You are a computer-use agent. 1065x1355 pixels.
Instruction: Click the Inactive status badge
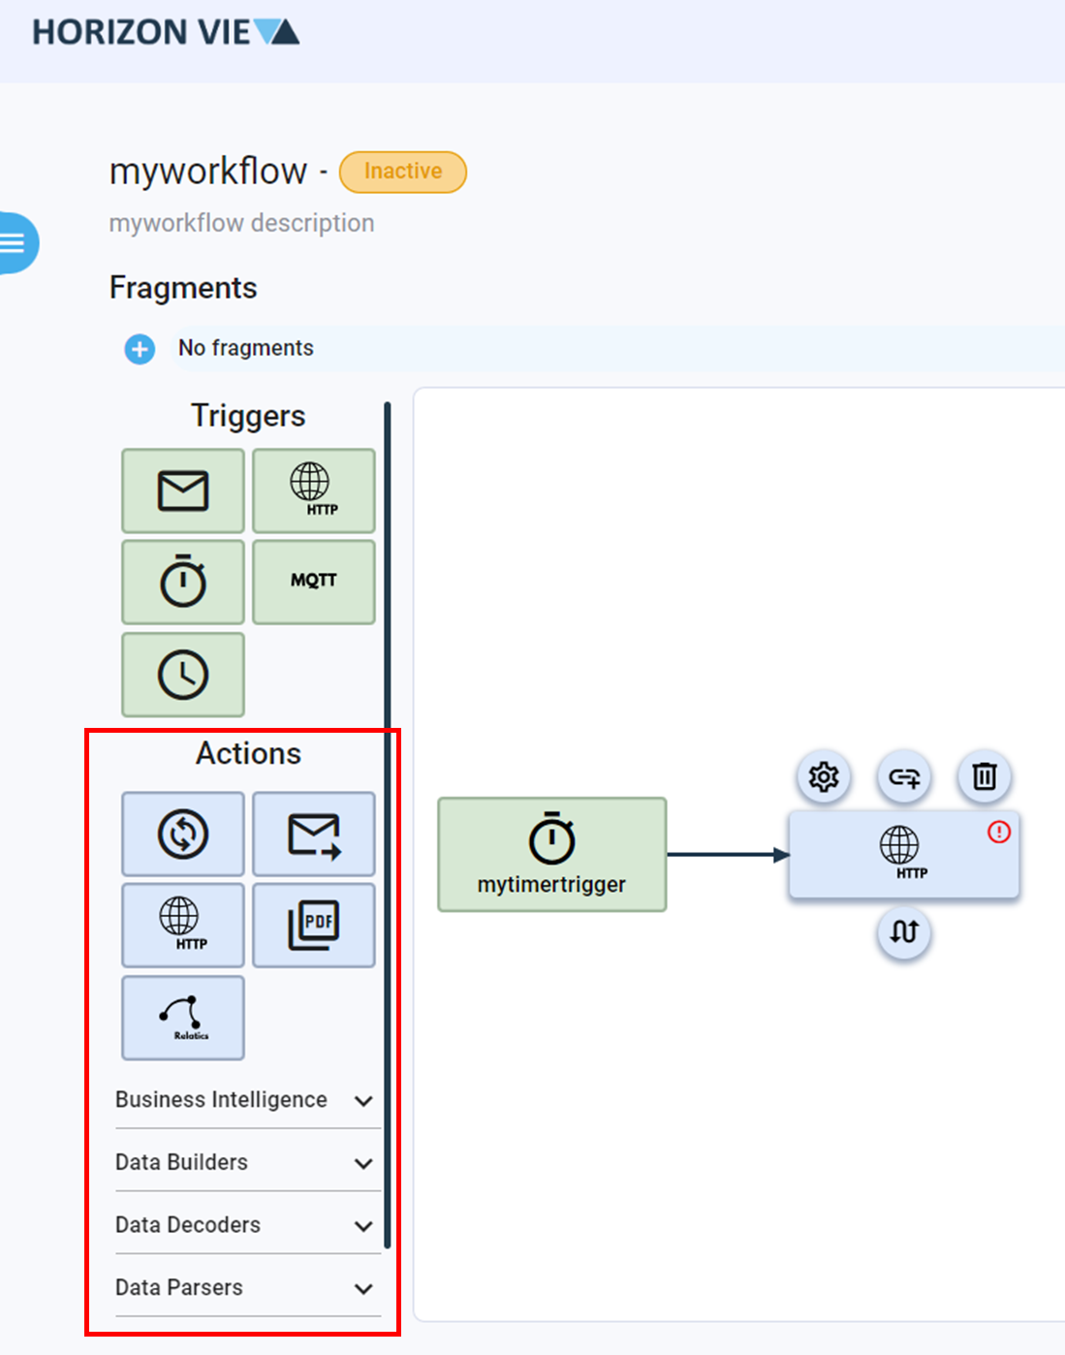(x=402, y=172)
